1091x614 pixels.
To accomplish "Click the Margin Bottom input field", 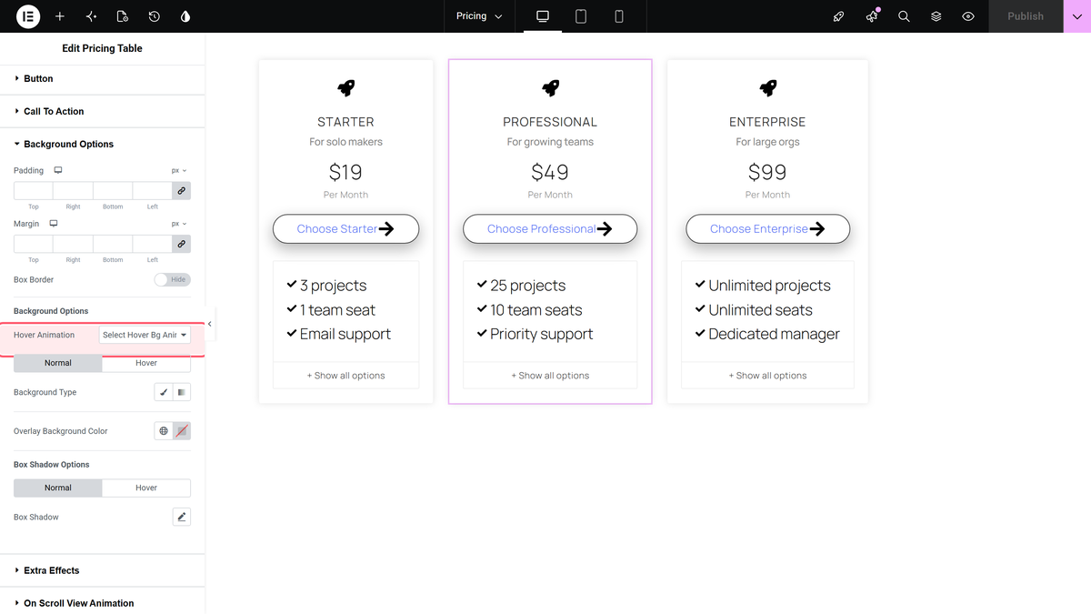I will [113, 245].
